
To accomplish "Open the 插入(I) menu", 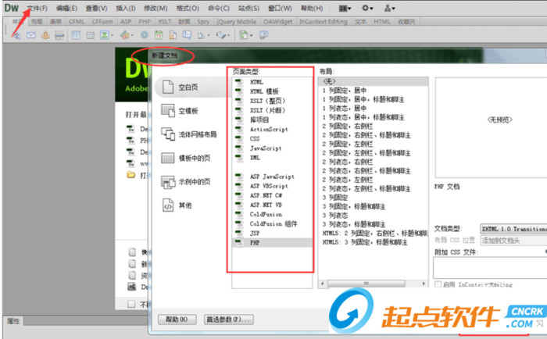I will (126, 8).
